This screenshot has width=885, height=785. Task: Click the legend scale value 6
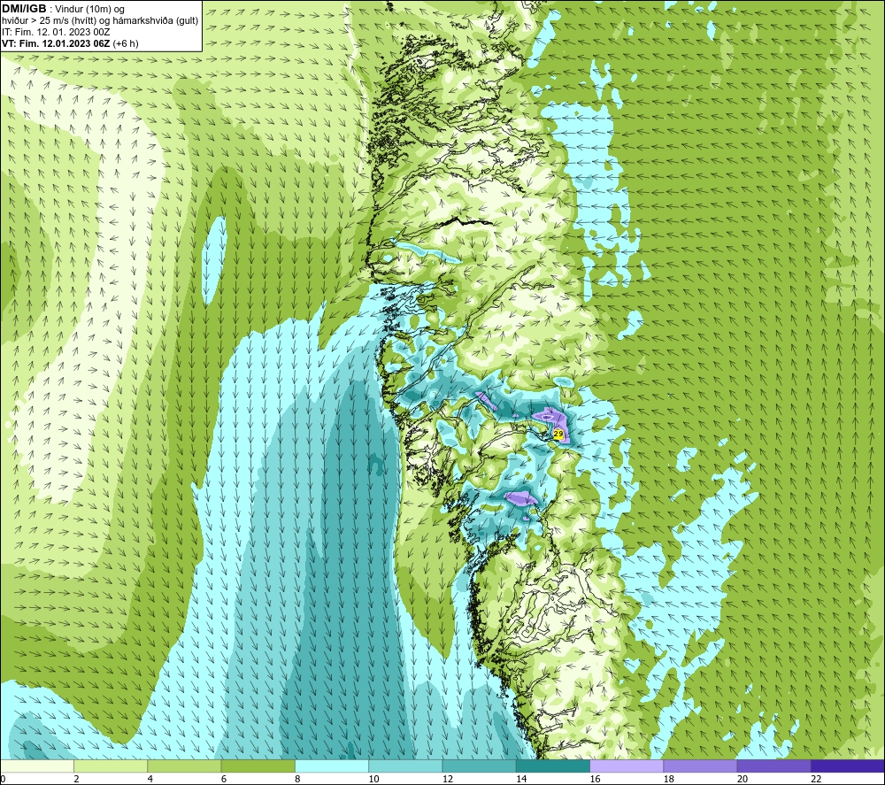pyautogui.click(x=224, y=779)
